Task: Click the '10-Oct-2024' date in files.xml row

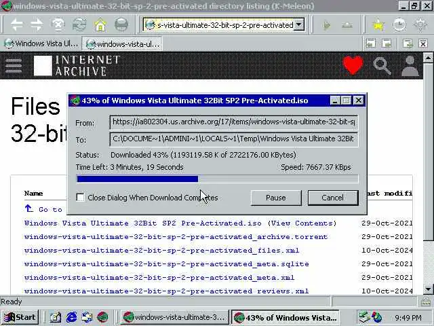Action: (387, 251)
